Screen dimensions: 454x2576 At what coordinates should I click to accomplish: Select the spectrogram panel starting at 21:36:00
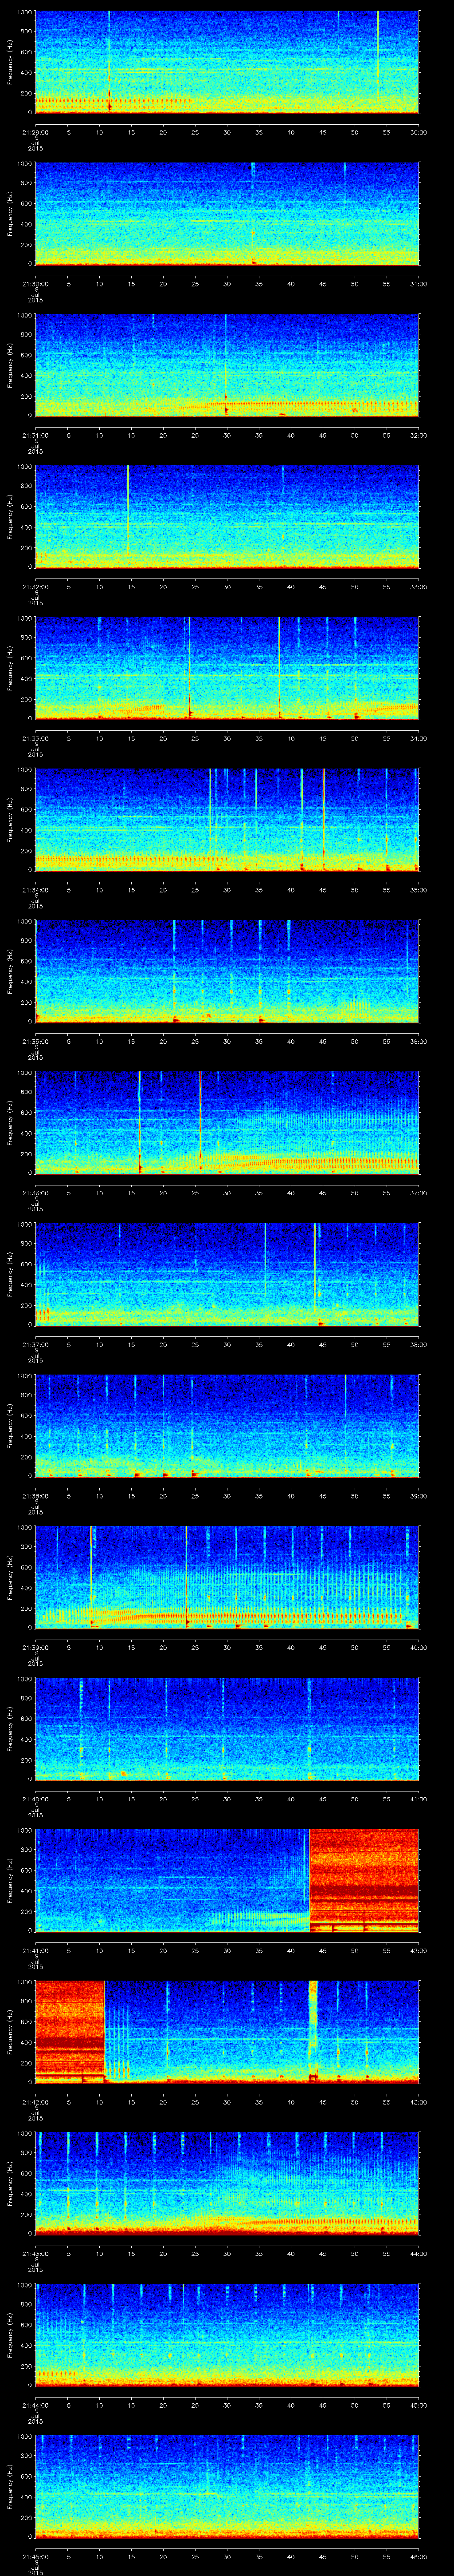(x=227, y=1123)
